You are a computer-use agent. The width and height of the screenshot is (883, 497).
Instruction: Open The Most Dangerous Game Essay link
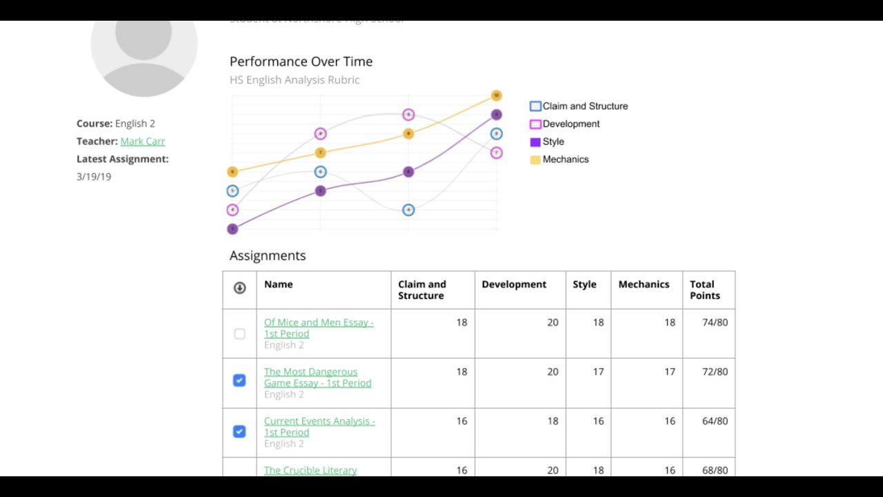[317, 377]
